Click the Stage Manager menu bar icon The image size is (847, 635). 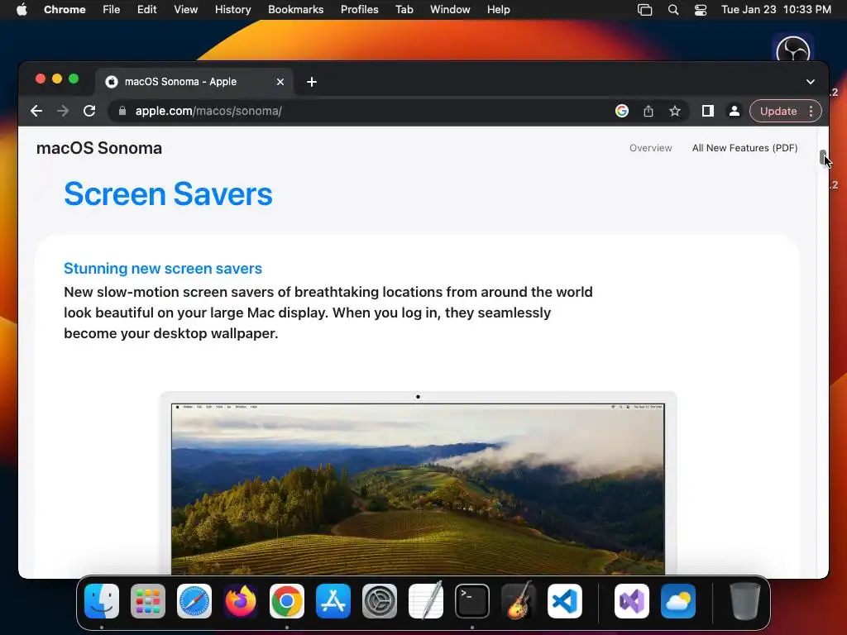tap(645, 10)
